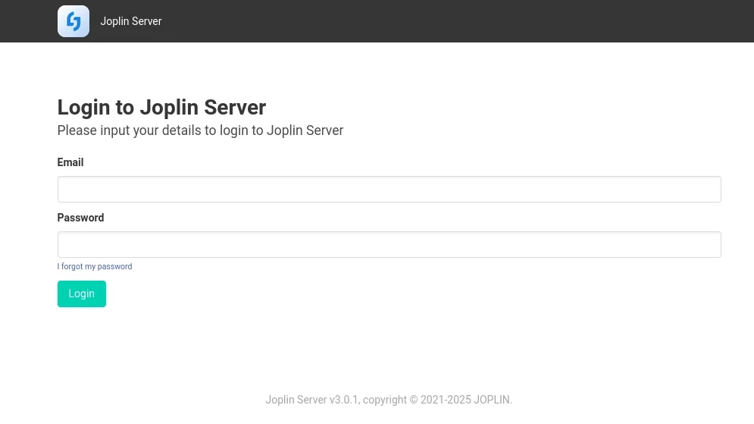754x424 pixels.
Task: Click the Please input your details subtitle
Action: point(200,130)
